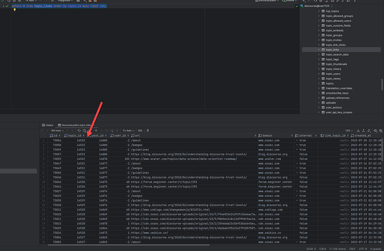The width and height of the screenshot is (384, 251).
Task: Sort by the created_at column header
Action: [366, 135]
